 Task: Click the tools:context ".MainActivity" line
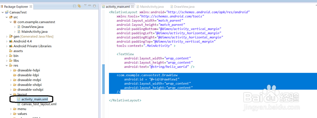click(x=146, y=46)
